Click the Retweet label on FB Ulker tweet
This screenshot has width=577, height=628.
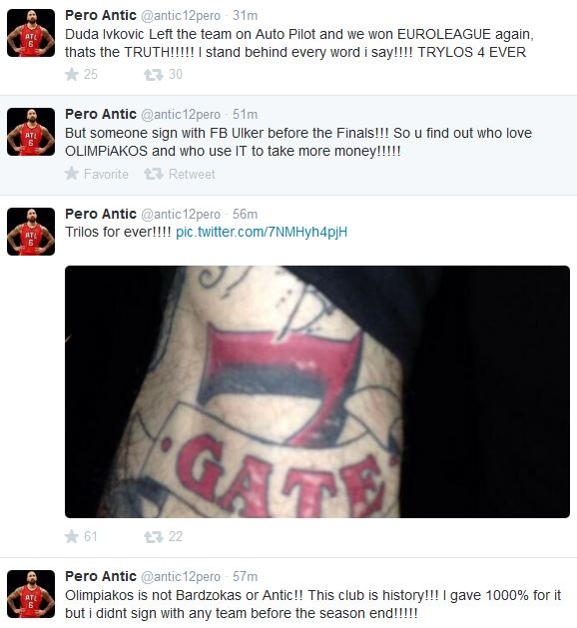192,174
